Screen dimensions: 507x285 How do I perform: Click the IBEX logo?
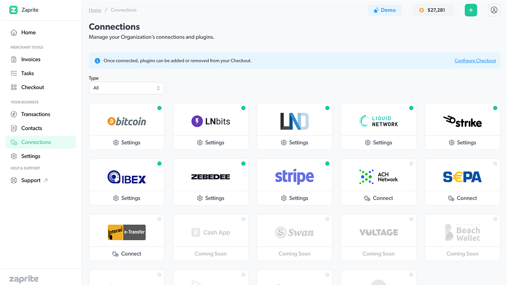coord(127,177)
